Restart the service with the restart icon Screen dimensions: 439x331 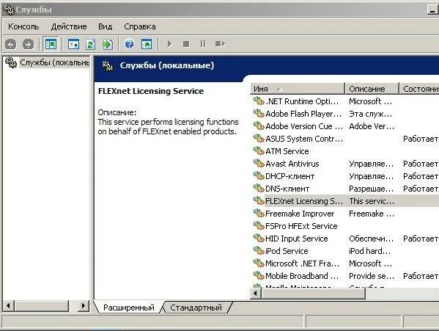click(x=220, y=44)
